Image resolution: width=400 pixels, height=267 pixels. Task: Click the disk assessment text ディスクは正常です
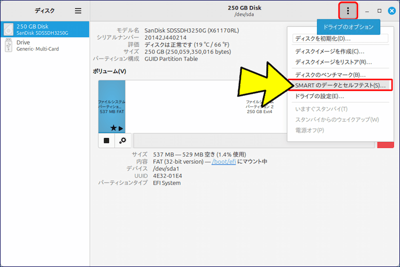[168, 44]
